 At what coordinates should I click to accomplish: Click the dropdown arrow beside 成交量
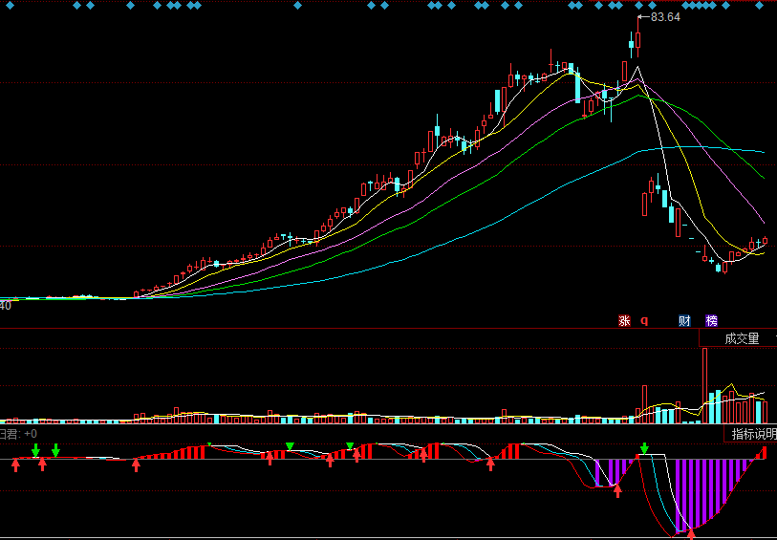point(774,338)
